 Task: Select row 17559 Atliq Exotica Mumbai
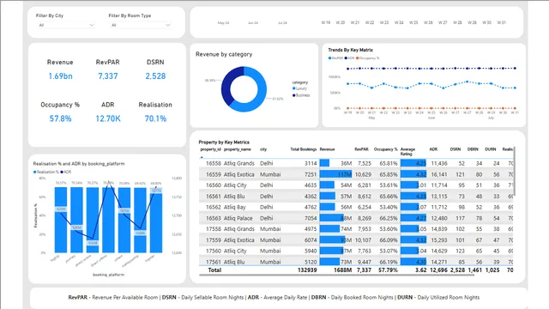click(x=356, y=240)
